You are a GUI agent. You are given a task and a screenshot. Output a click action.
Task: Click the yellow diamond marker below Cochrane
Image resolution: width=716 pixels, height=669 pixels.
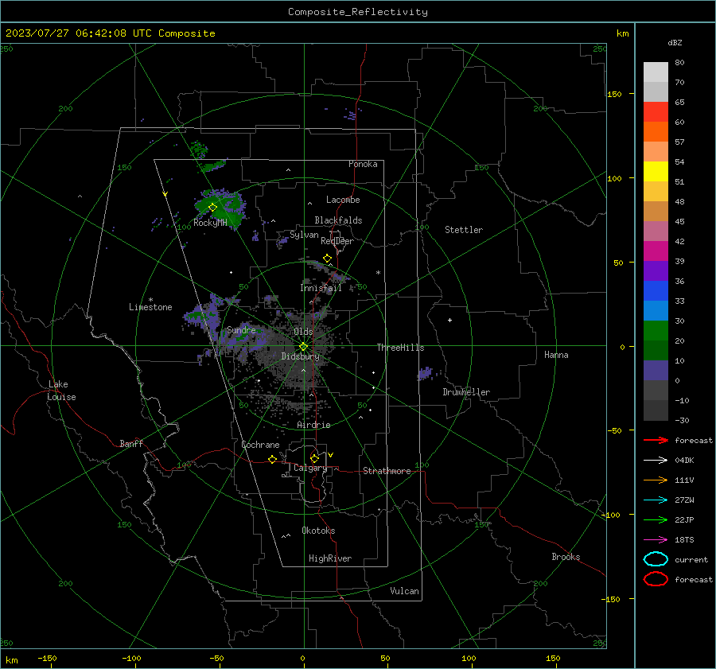tap(272, 460)
